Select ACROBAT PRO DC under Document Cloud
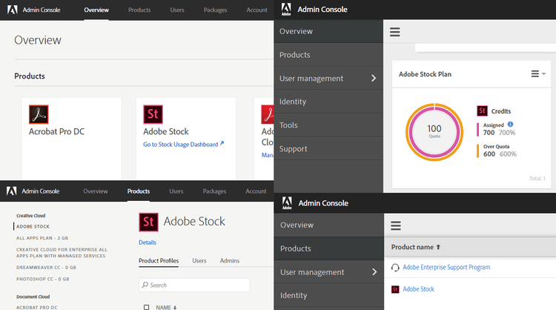This screenshot has width=556, height=310. click(37, 308)
